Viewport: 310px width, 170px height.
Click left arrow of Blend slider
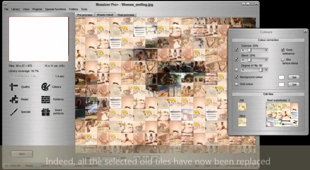pyautogui.click(x=243, y=60)
